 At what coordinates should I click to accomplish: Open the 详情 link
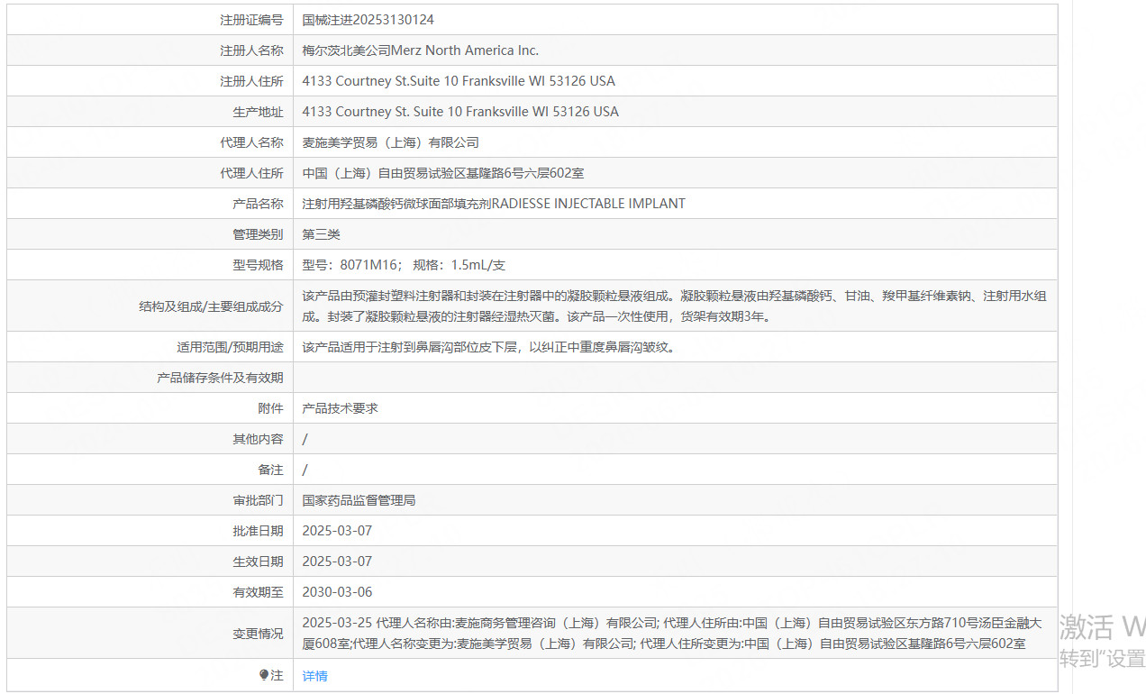click(314, 675)
